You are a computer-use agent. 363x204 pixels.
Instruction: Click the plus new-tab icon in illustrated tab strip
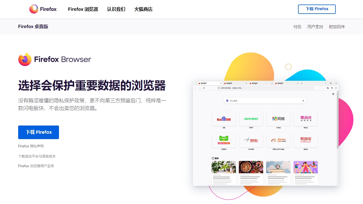302,83
